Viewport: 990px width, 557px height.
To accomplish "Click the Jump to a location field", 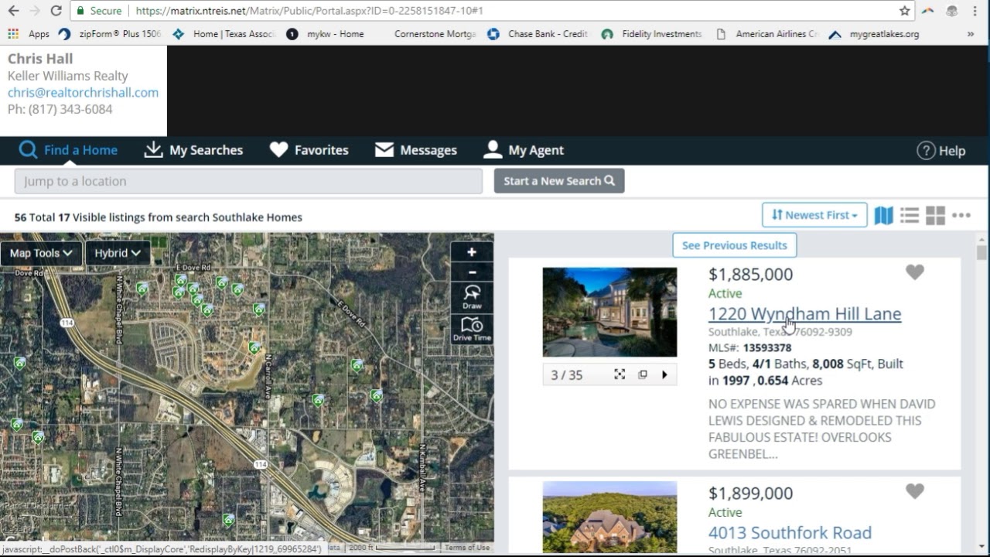I will (248, 181).
